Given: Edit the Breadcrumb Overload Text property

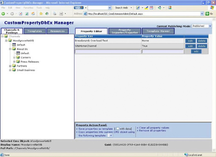Looking at the screenshot, I should pos(190,41).
